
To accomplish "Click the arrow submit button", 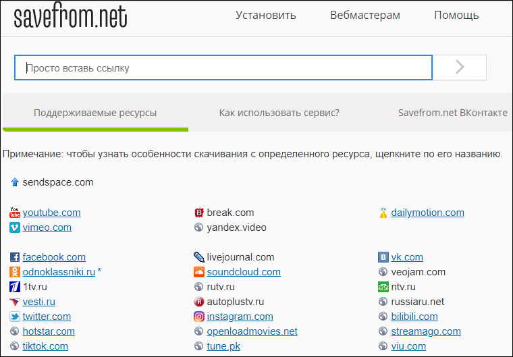I will coord(460,67).
